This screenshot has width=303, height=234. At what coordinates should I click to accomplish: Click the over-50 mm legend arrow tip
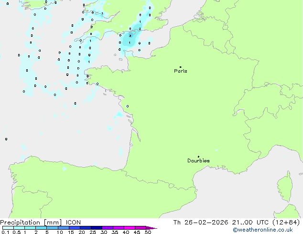(x=151, y=228)
